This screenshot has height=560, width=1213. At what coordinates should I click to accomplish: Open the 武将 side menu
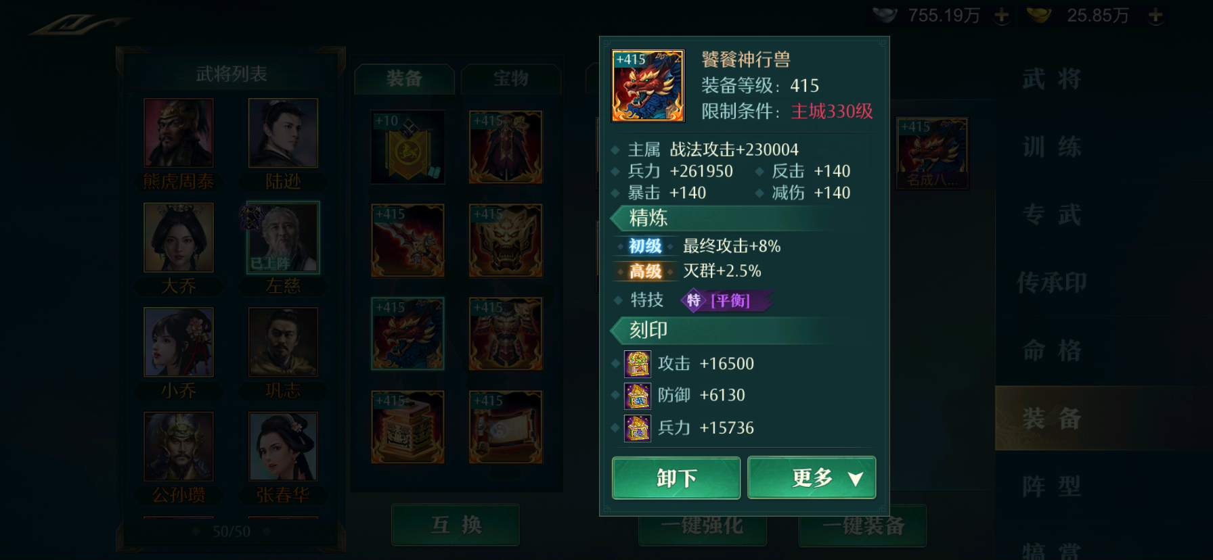(x=1051, y=79)
